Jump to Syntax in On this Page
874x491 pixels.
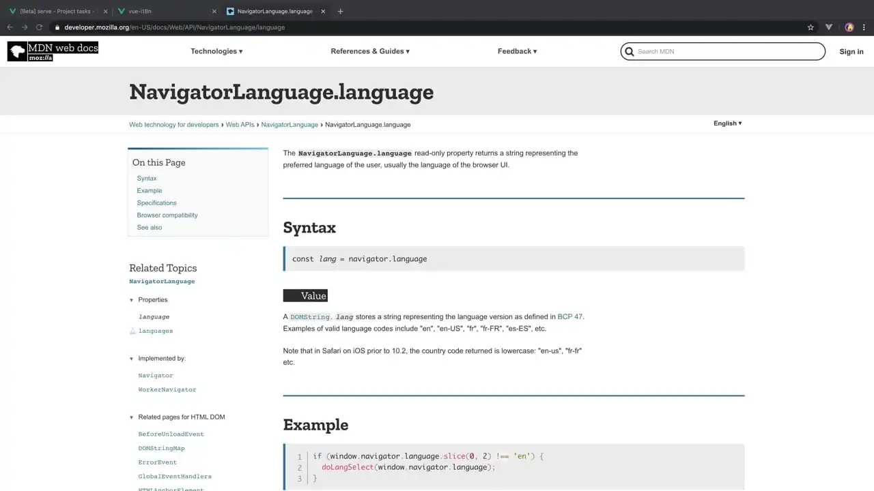147,179
